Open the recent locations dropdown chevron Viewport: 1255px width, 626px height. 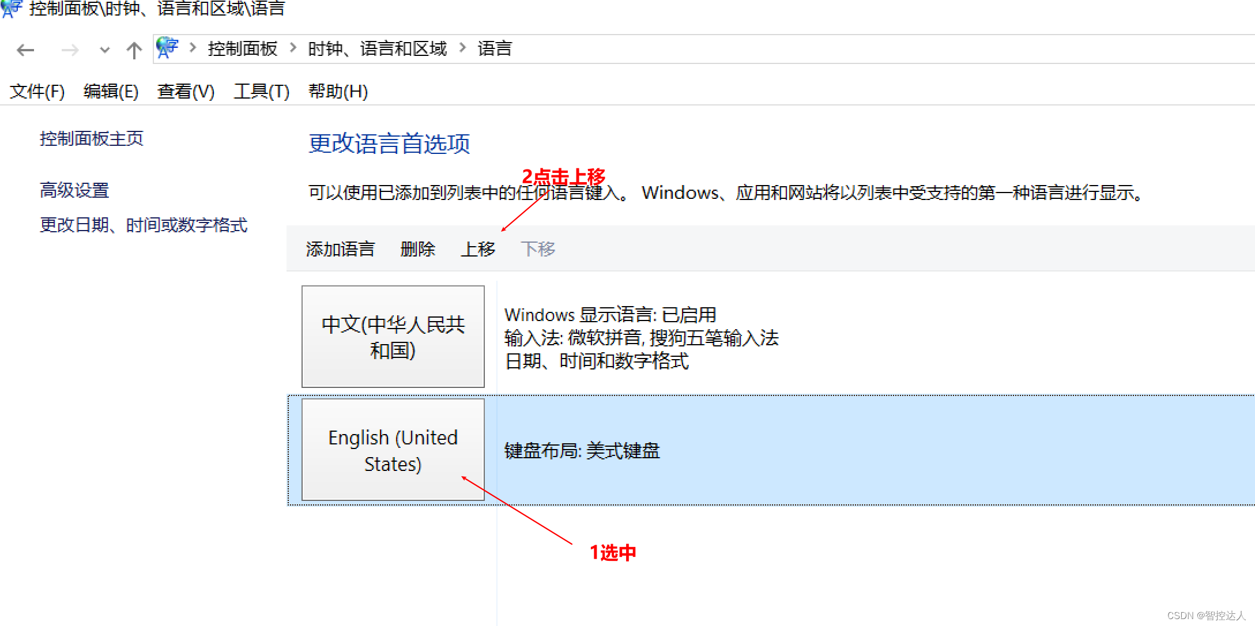coord(104,50)
